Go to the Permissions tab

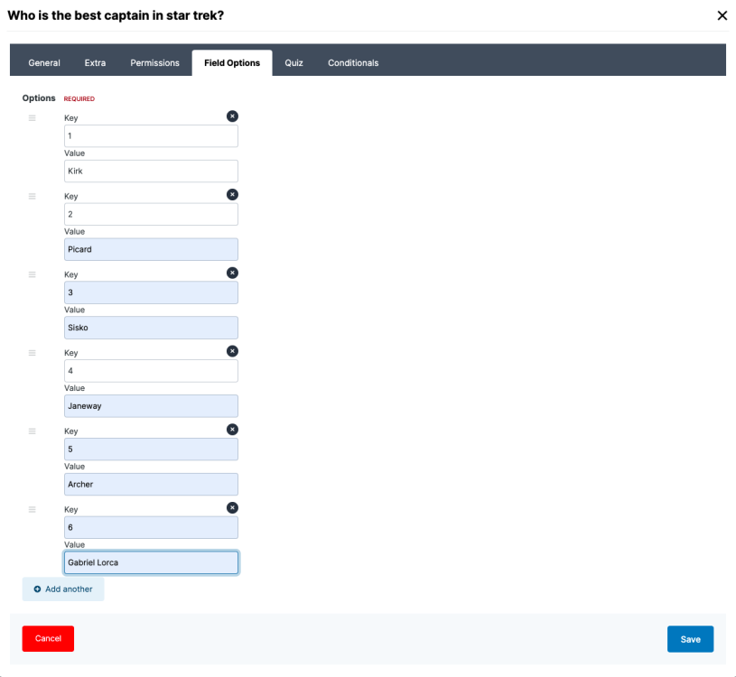154,63
